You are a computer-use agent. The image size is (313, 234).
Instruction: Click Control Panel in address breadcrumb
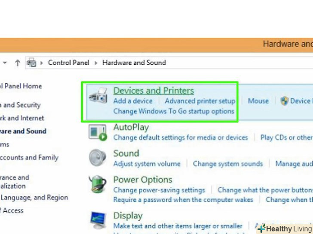[68, 63]
